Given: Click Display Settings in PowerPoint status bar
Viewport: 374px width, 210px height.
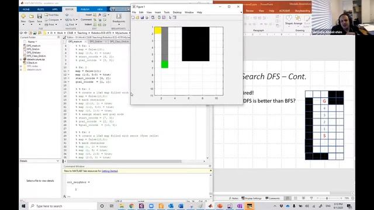Looking at the screenshot, I should (x=251, y=198).
